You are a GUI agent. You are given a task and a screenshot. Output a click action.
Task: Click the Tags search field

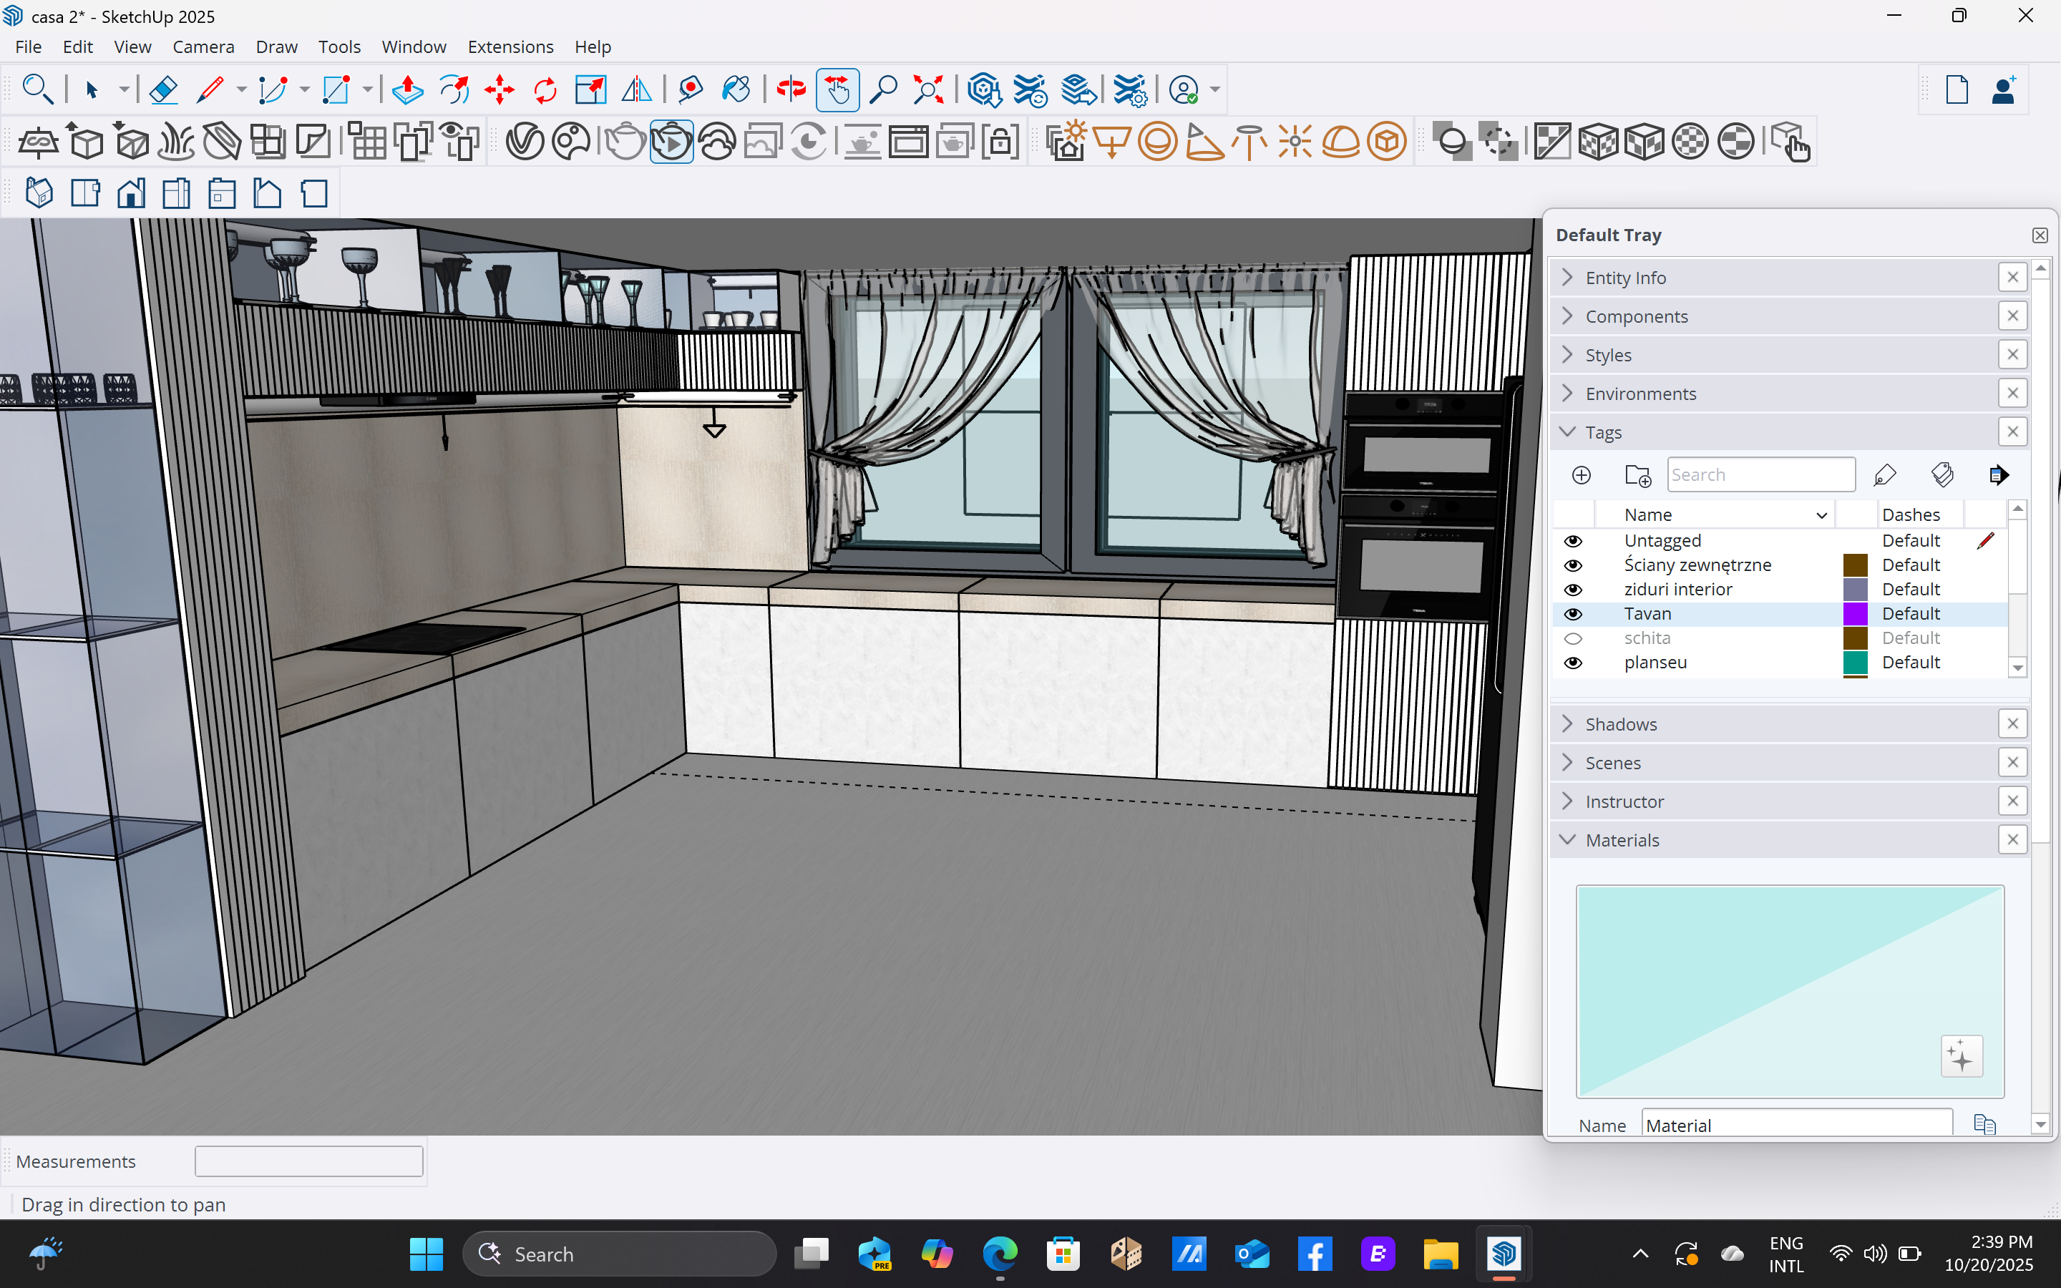tap(1760, 474)
